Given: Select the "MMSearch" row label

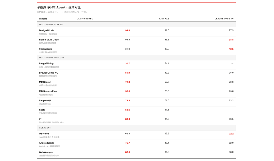Looking at the screenshot, I should pos(45,82).
